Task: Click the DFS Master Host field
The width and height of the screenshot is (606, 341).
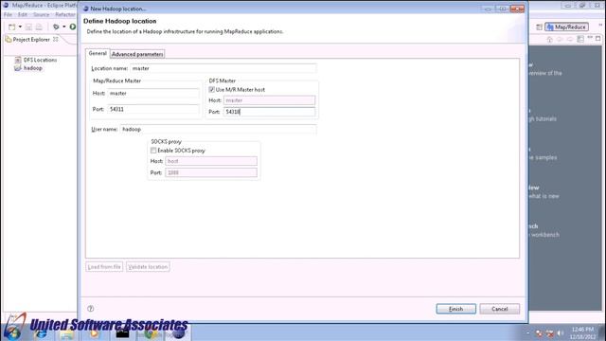Action: tap(269, 100)
